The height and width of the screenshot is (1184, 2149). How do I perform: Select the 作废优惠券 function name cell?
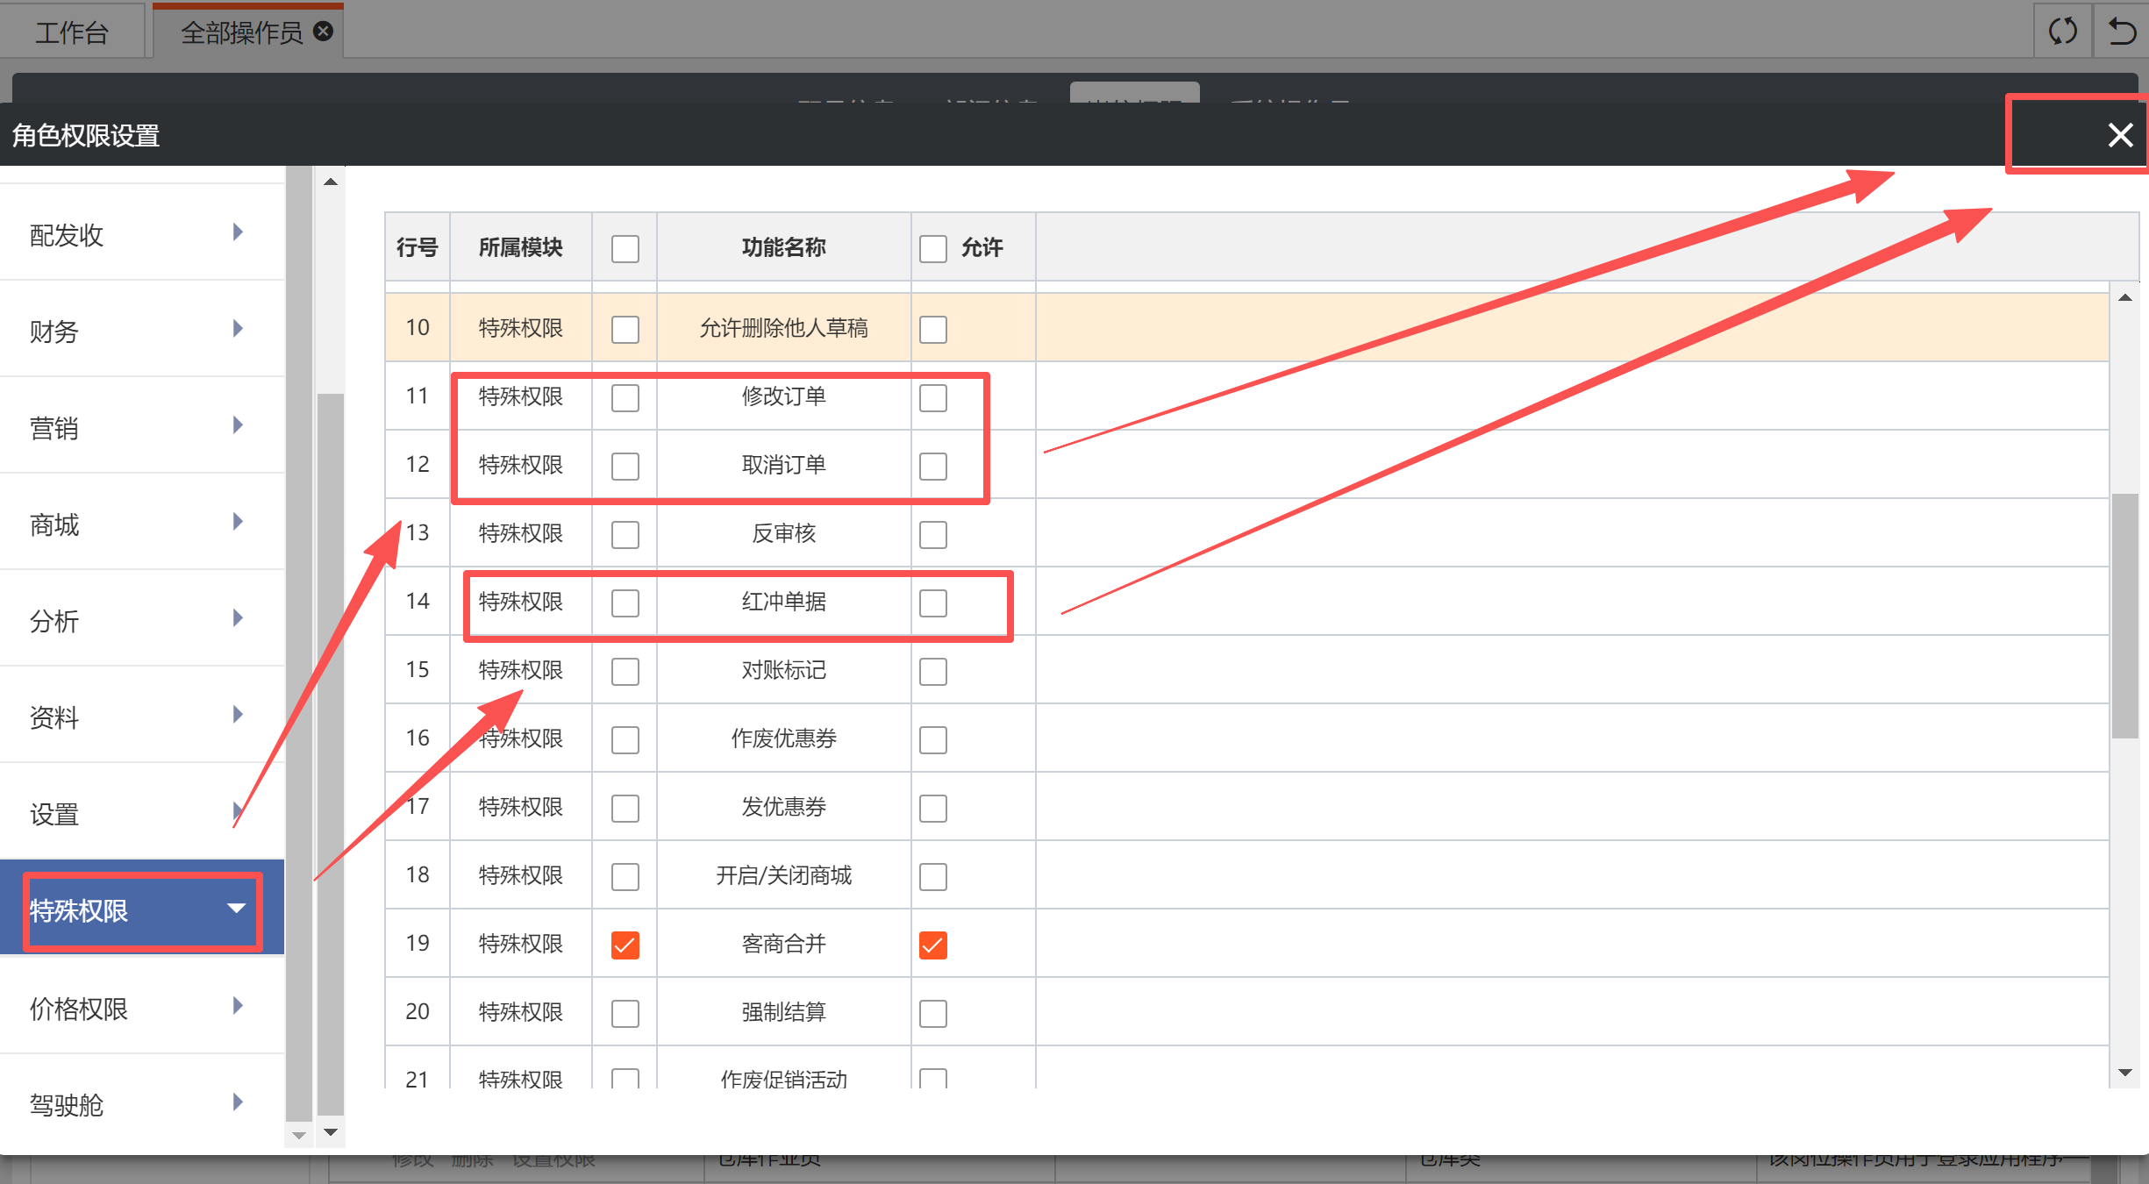(x=784, y=738)
